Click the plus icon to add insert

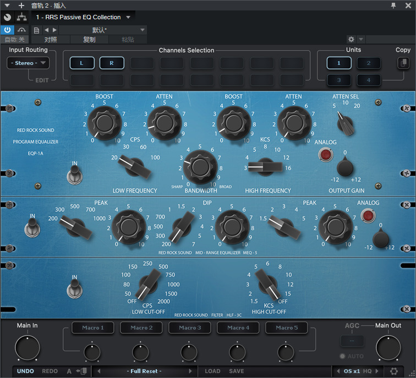tap(21, 6)
